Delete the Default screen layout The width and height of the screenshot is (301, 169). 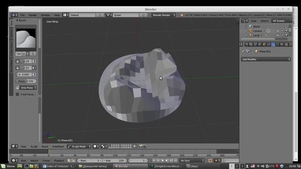(102, 15)
